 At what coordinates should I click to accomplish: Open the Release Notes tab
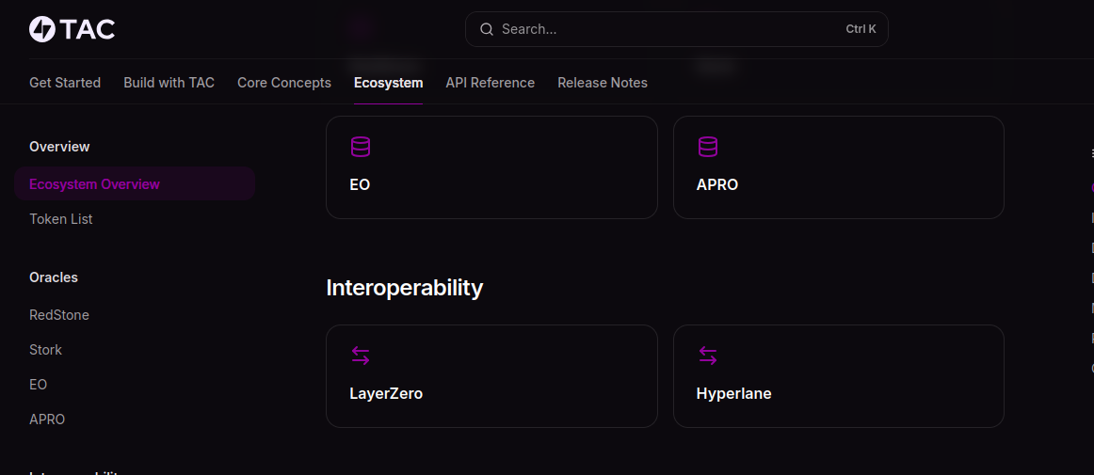pos(603,83)
